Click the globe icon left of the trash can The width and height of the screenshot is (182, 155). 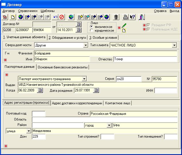(x=106, y=17)
